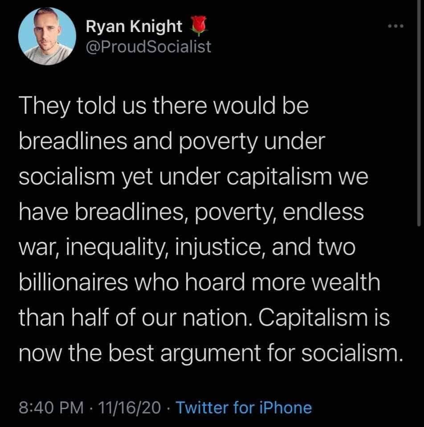
Task: Click the 8:40 PM timestamp
Action: pos(51,408)
